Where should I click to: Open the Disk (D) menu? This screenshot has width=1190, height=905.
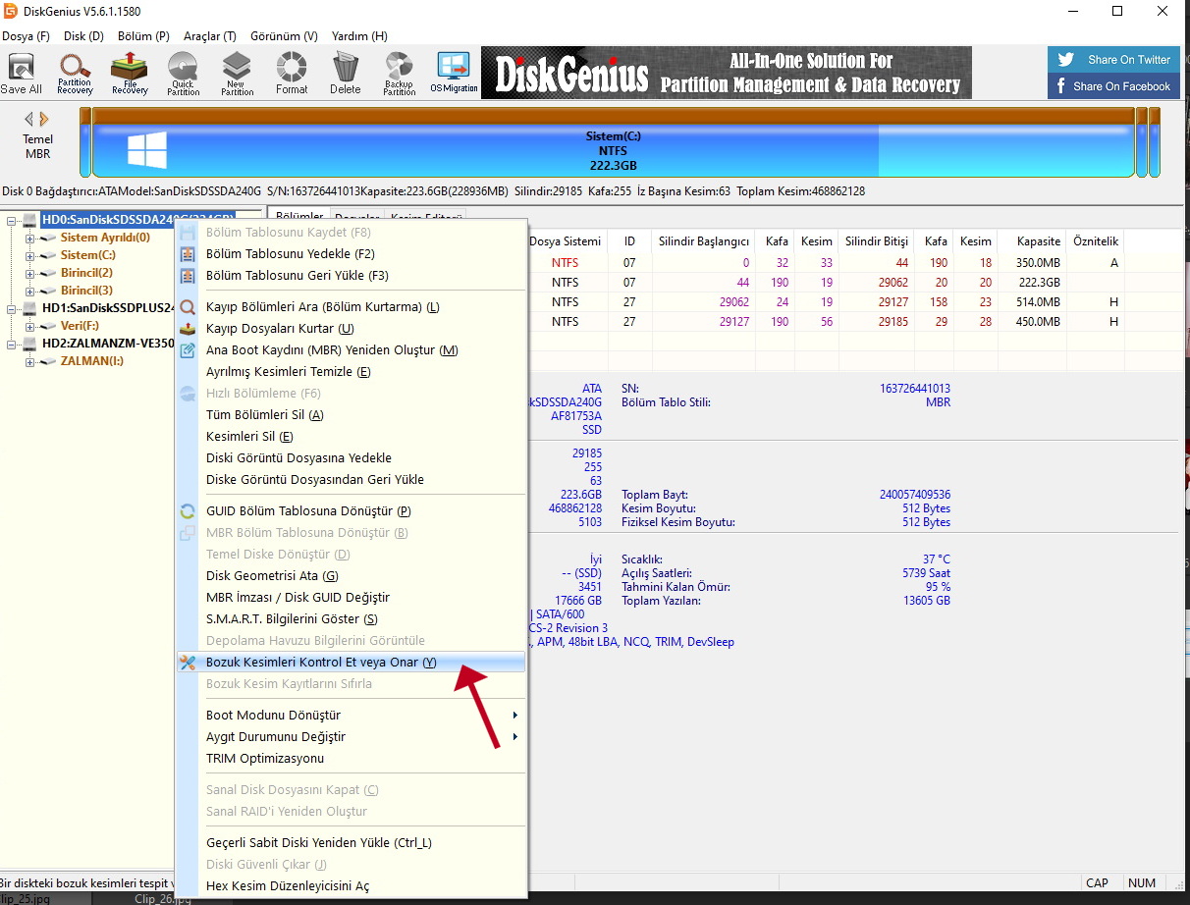point(83,36)
